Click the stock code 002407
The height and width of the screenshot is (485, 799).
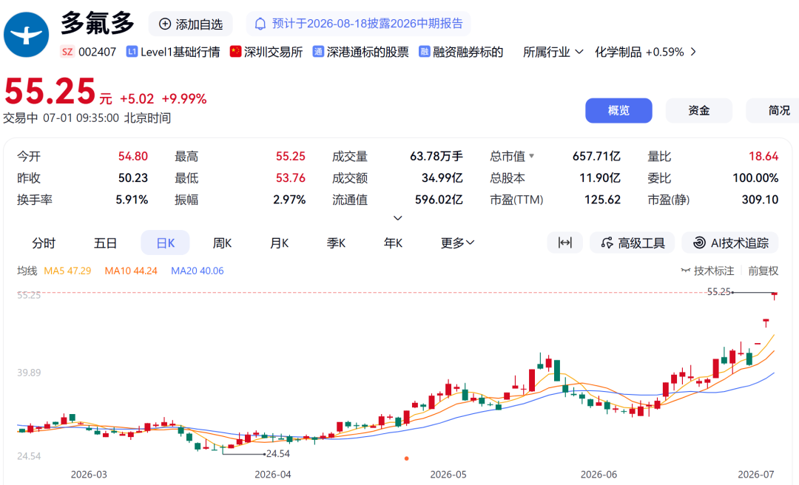[98, 52]
